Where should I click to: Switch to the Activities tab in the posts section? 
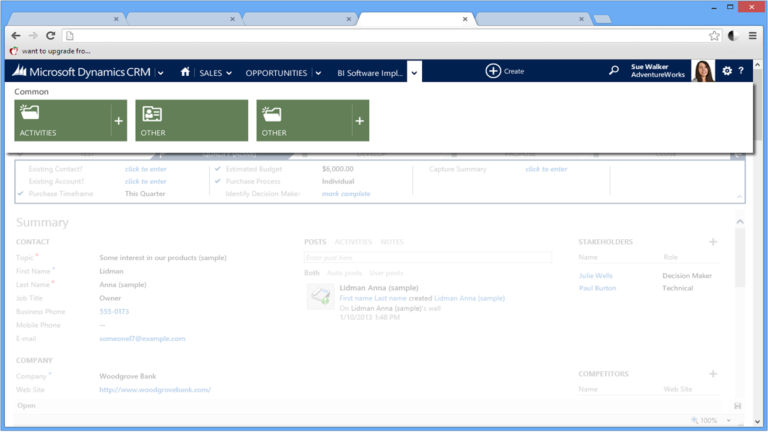(x=353, y=242)
